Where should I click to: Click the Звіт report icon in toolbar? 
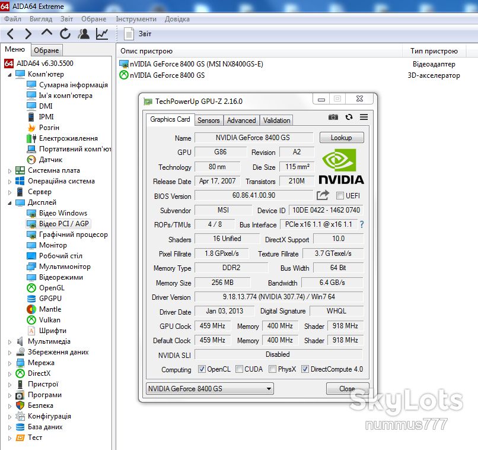[129, 34]
